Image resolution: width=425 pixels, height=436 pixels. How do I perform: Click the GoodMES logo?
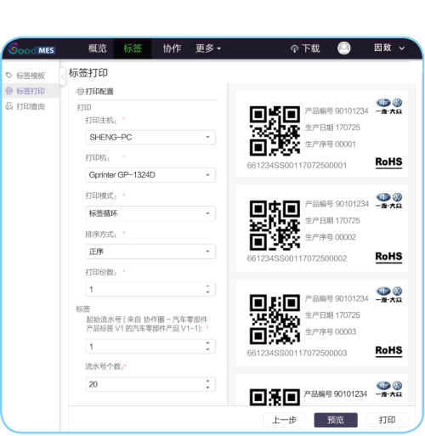(x=31, y=49)
